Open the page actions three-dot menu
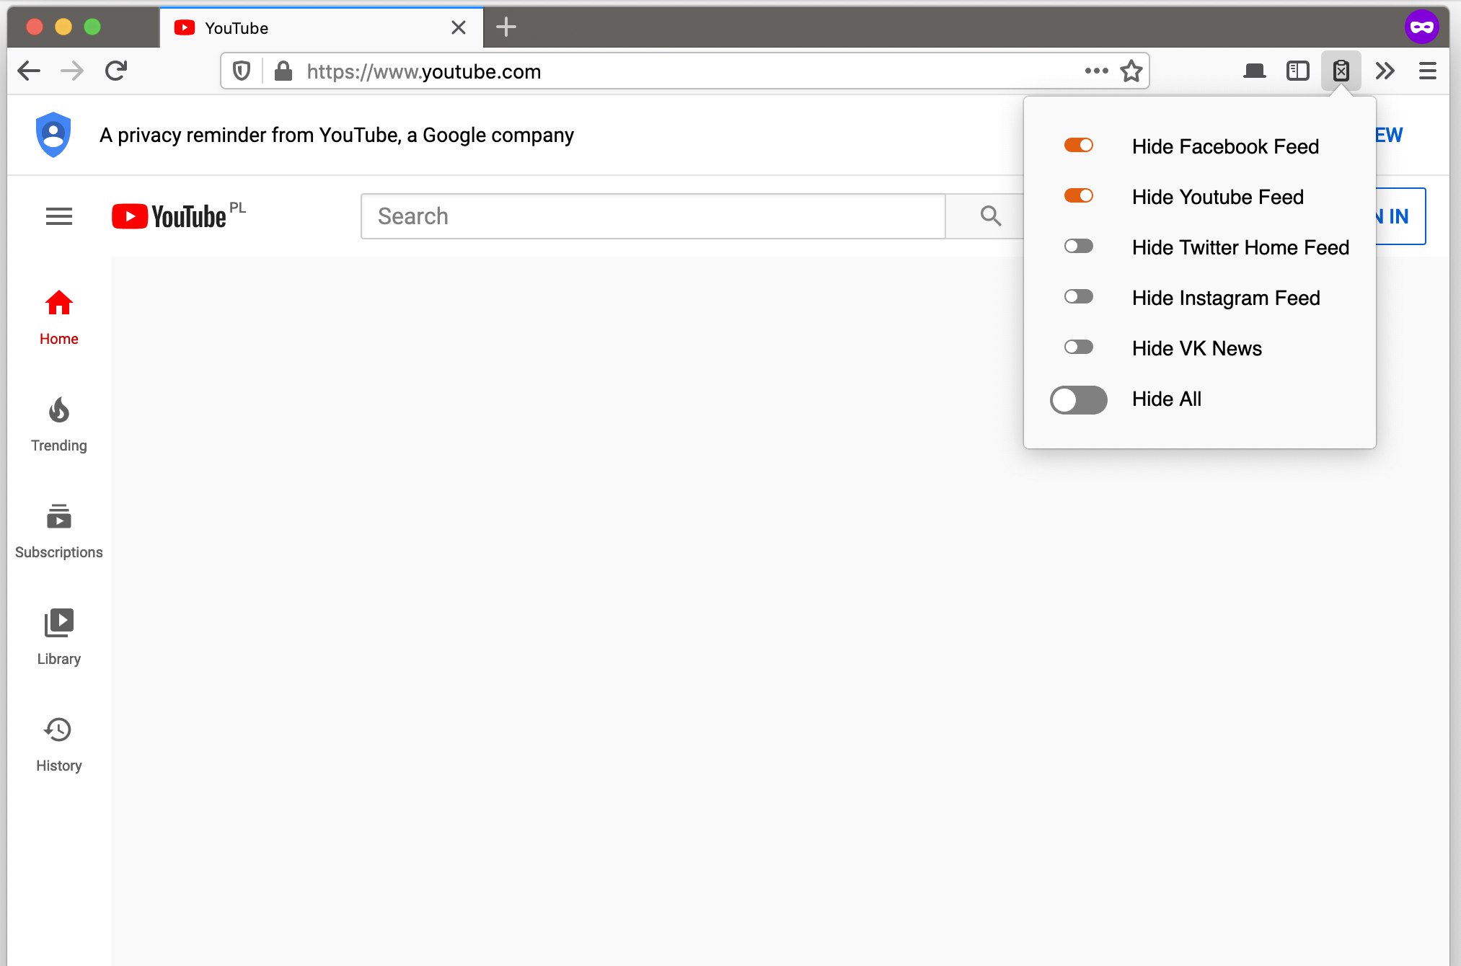 tap(1096, 71)
